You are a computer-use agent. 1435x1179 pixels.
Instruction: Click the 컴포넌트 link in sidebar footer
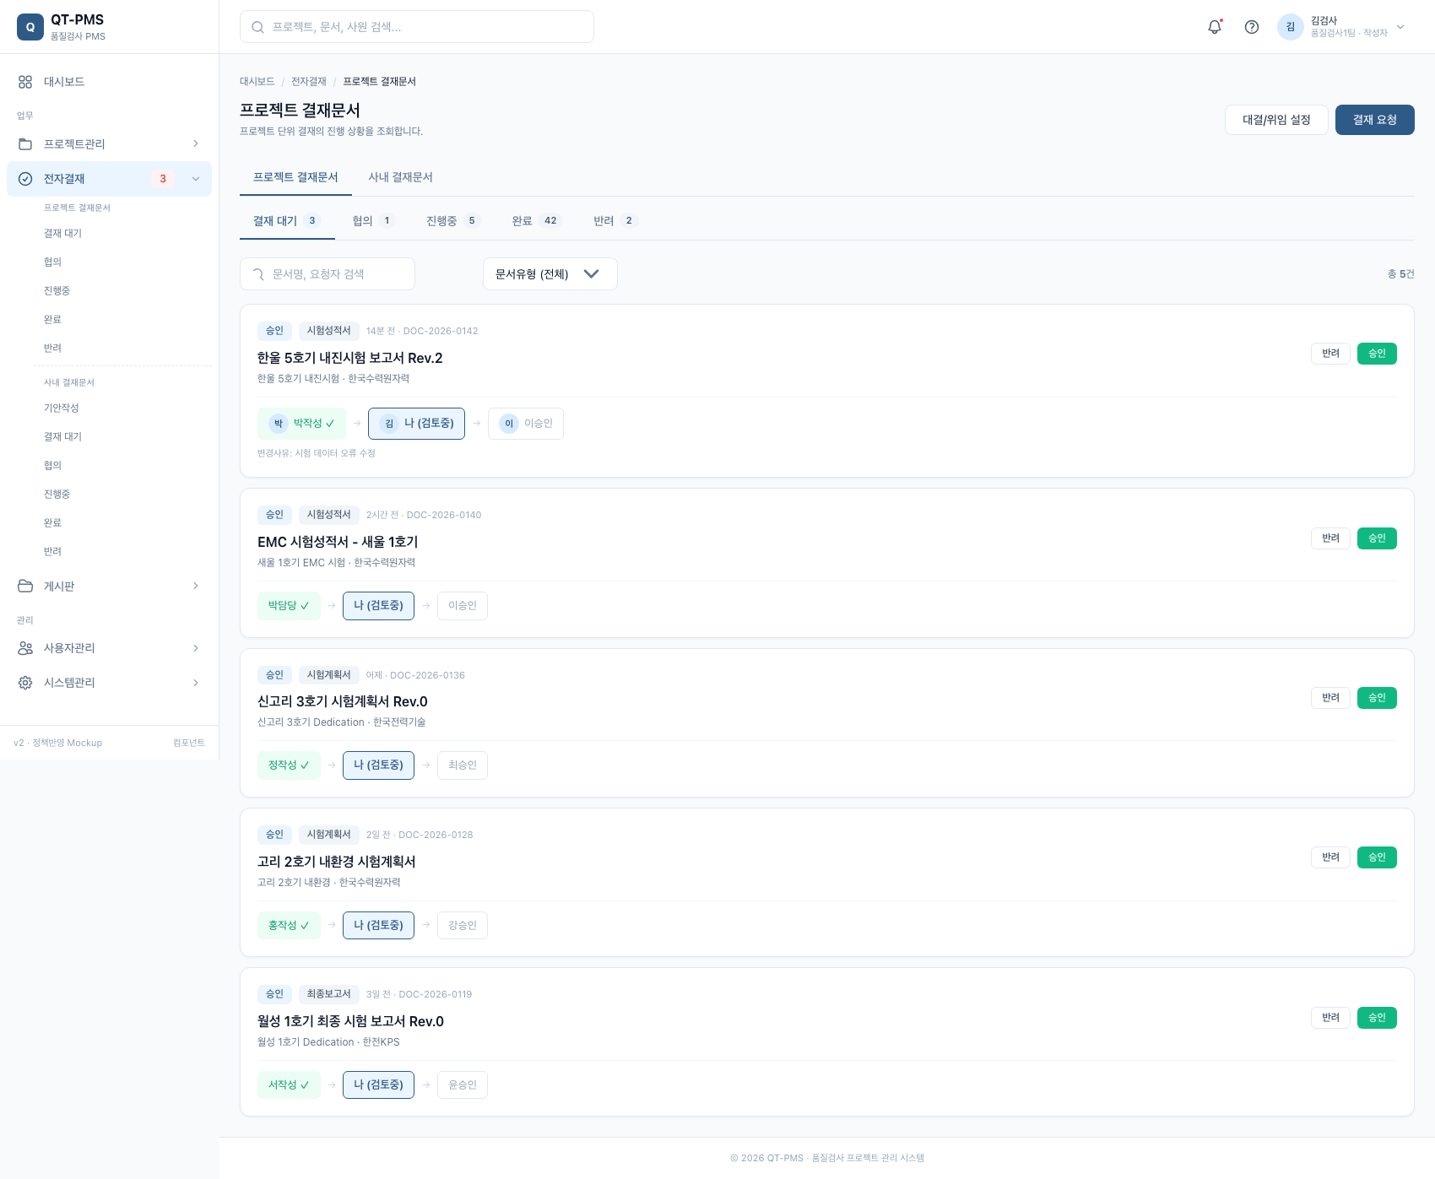[x=189, y=743]
